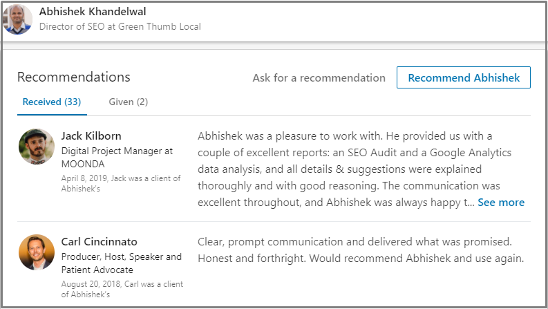Click Ask for a recommendation
This screenshot has width=548, height=309.
(x=319, y=78)
